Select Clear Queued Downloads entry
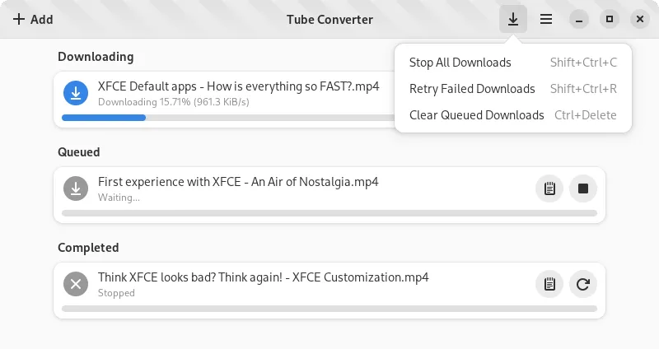659x349 pixels. (476, 115)
